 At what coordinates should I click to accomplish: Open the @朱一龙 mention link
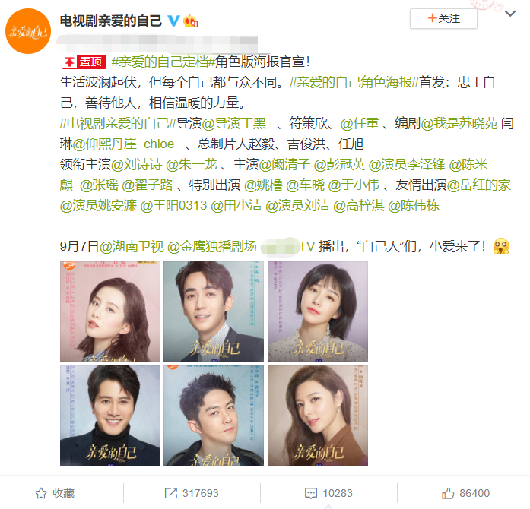192,165
